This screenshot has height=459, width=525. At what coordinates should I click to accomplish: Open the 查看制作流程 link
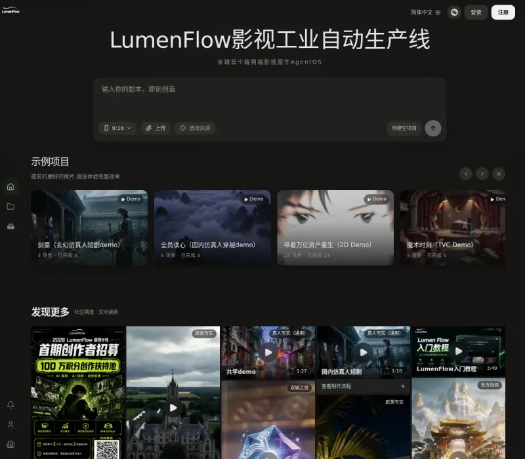364,386
